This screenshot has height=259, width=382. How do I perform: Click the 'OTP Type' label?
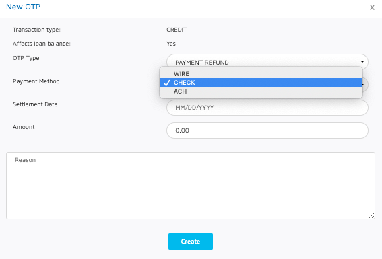[26, 58]
